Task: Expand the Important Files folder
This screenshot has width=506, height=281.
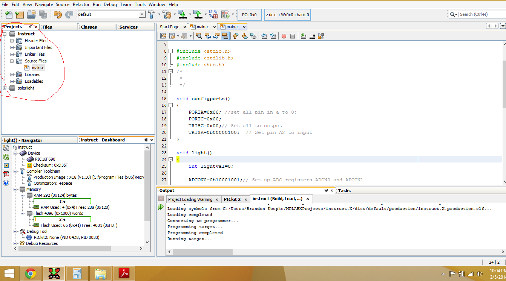Action: 12,47
